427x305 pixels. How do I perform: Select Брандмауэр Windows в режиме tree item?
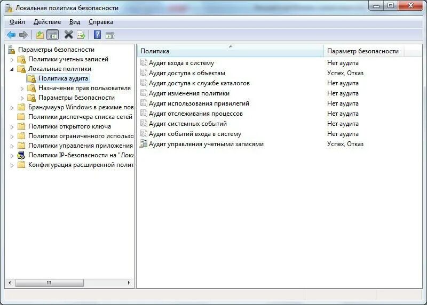pyautogui.click(x=81, y=107)
